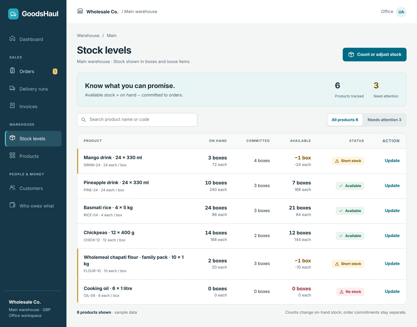Viewport: 417px width, 327px height.
Task: Click the Pineapple drink Available checkmark icon
Action: (341, 186)
